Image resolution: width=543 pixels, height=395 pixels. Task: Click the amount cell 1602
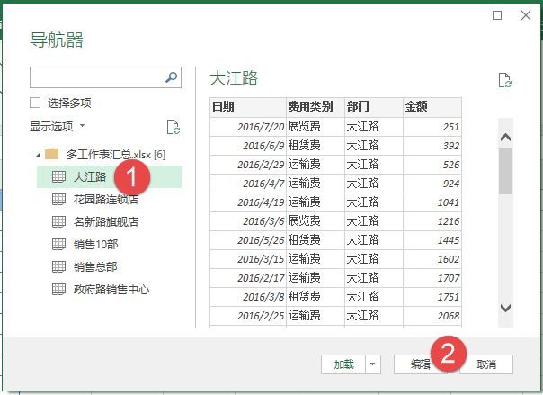[432, 259]
